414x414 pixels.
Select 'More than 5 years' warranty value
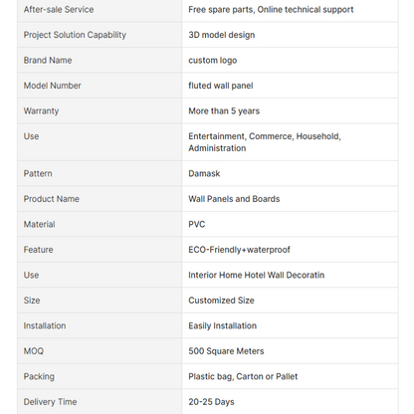tap(224, 110)
